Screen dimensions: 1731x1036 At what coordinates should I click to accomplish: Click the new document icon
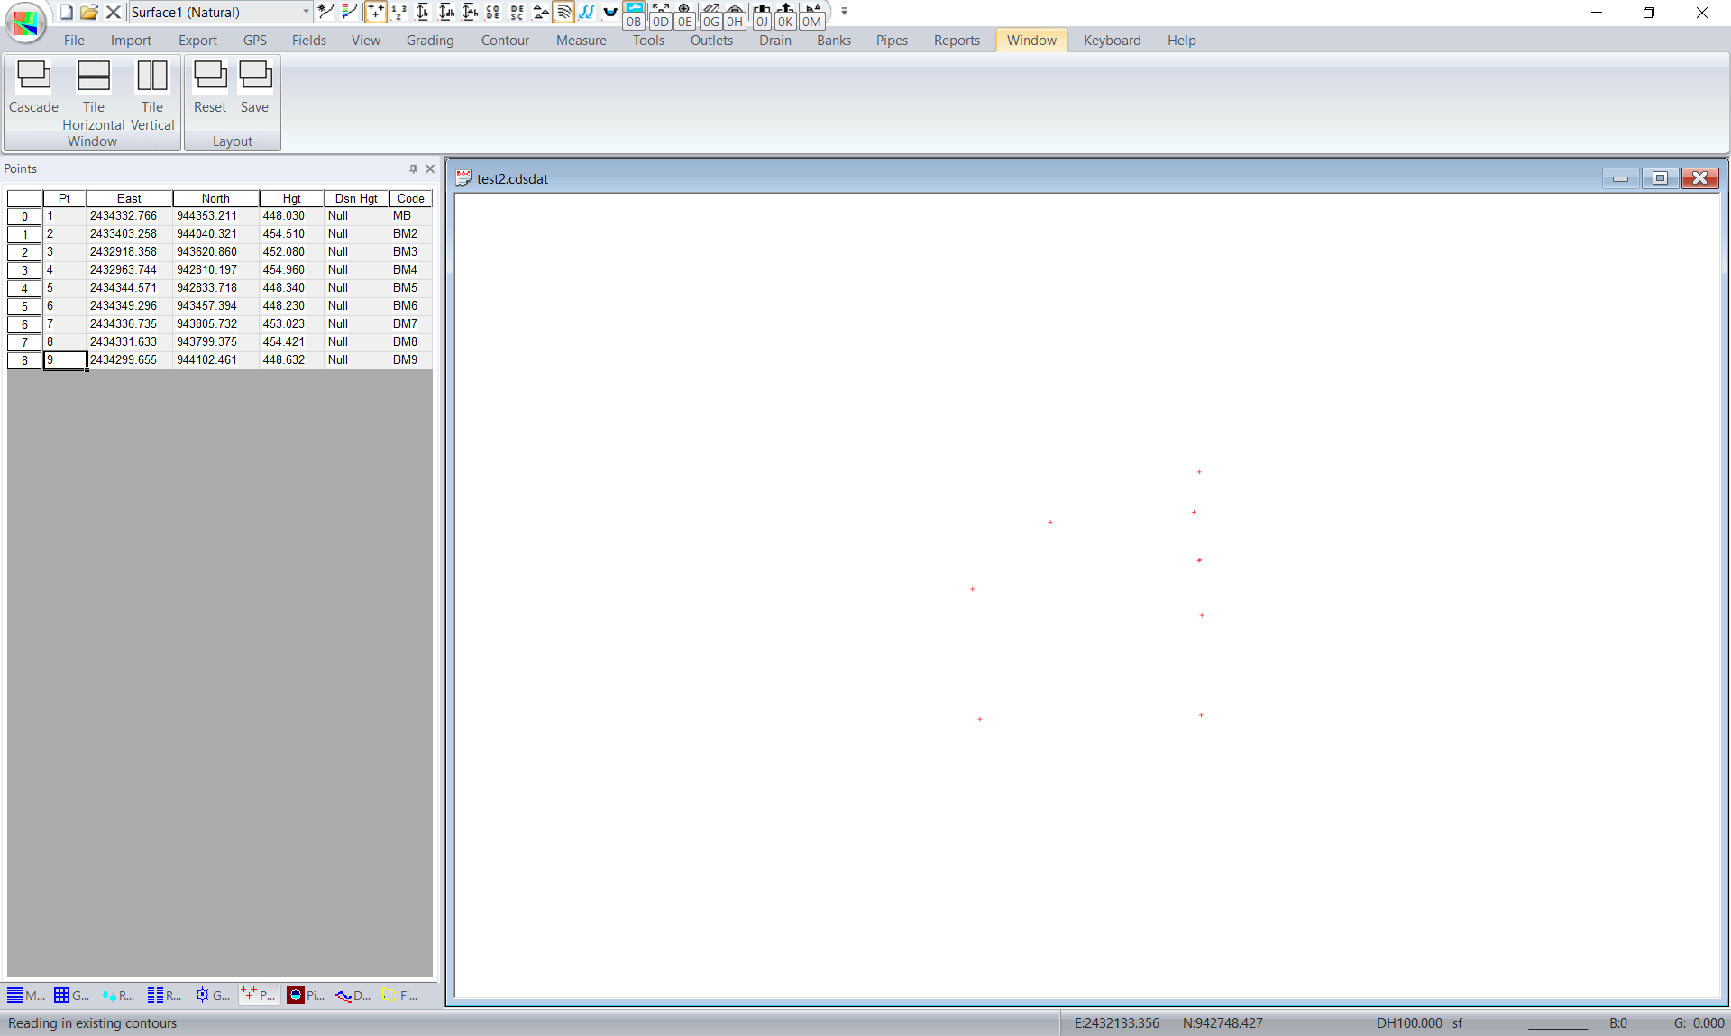pyautogui.click(x=66, y=12)
